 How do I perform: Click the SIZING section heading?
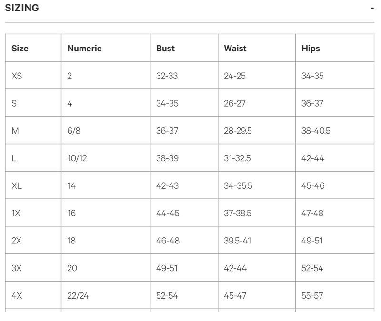pos(22,8)
